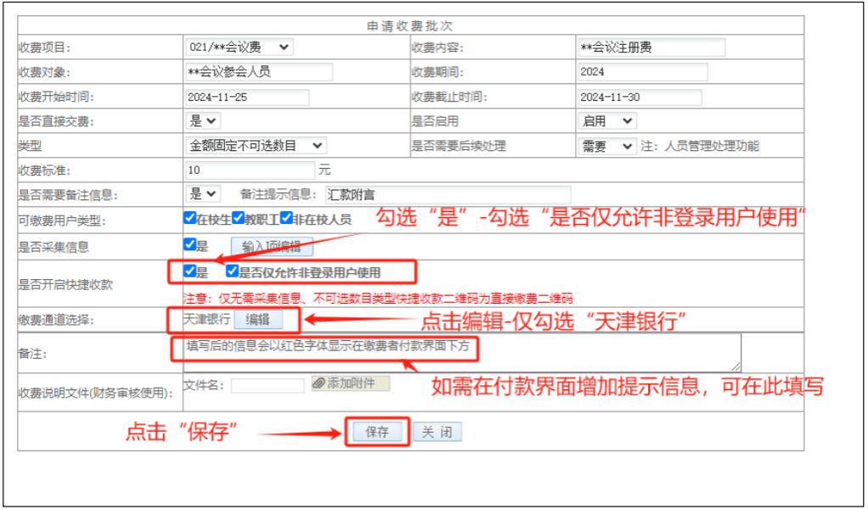Toggle the 是否采集信息 checkbox
The image size is (868, 509).
(190, 245)
